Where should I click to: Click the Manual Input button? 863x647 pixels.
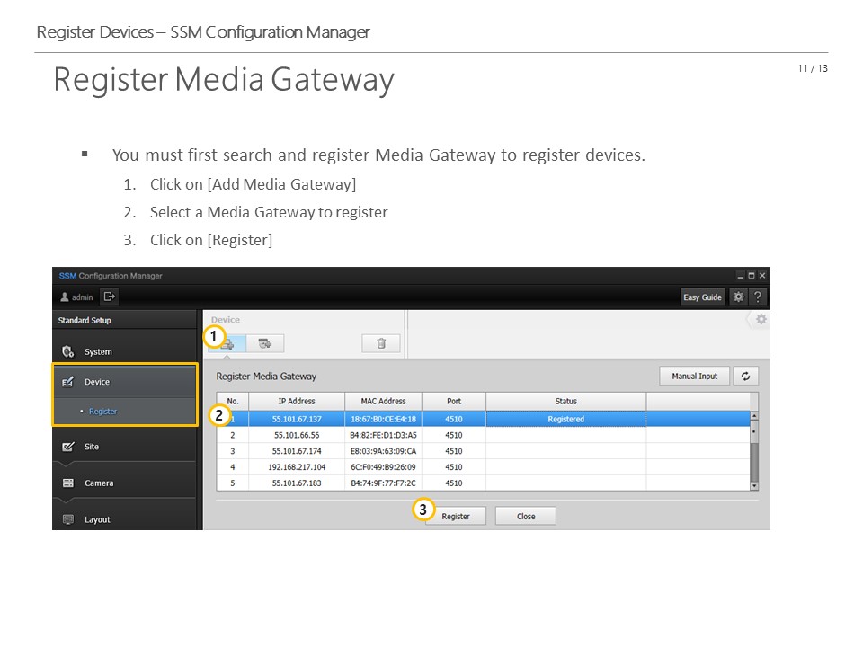click(695, 377)
